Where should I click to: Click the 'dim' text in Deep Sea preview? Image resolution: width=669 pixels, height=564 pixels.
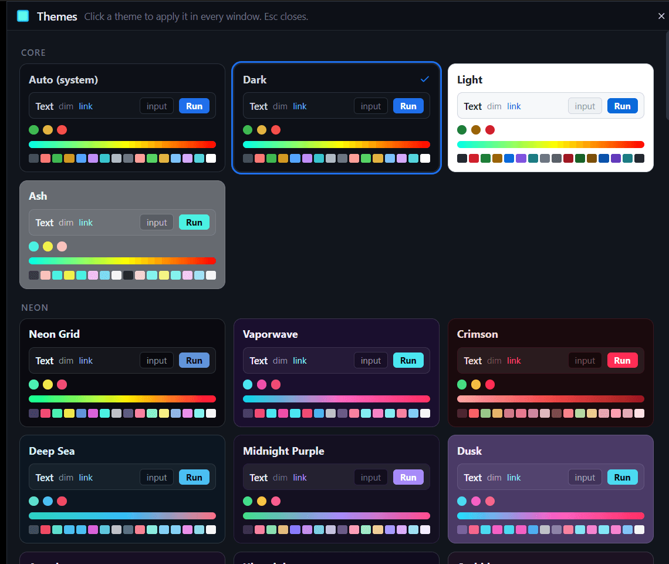click(66, 477)
